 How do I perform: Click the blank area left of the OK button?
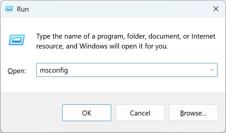coord(32,113)
